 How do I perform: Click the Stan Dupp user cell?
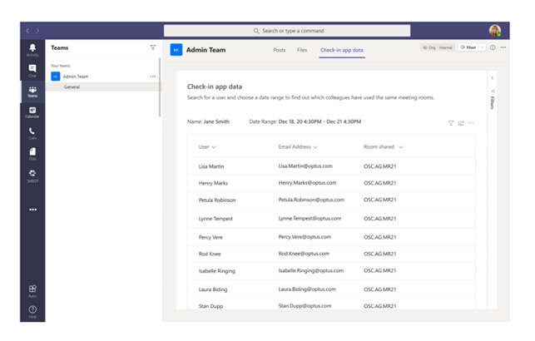211,306
